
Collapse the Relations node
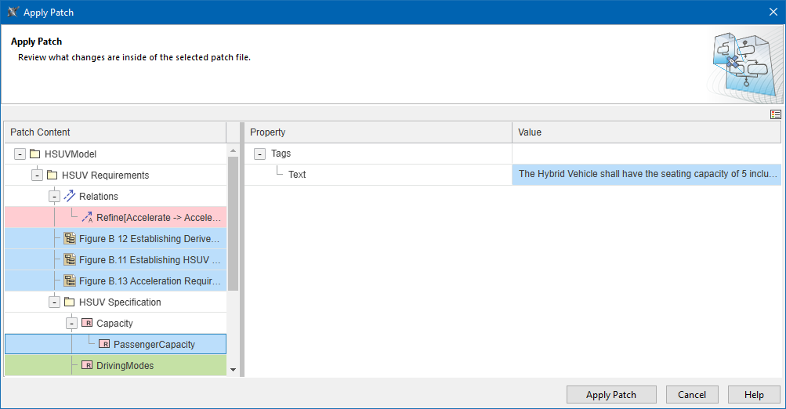point(54,197)
